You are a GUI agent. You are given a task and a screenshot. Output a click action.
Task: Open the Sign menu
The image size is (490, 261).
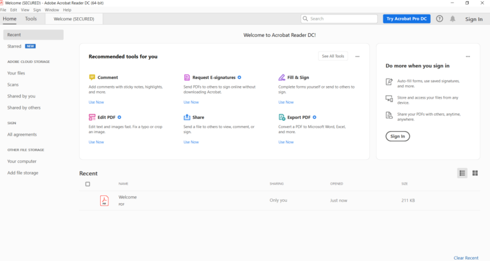(37, 10)
